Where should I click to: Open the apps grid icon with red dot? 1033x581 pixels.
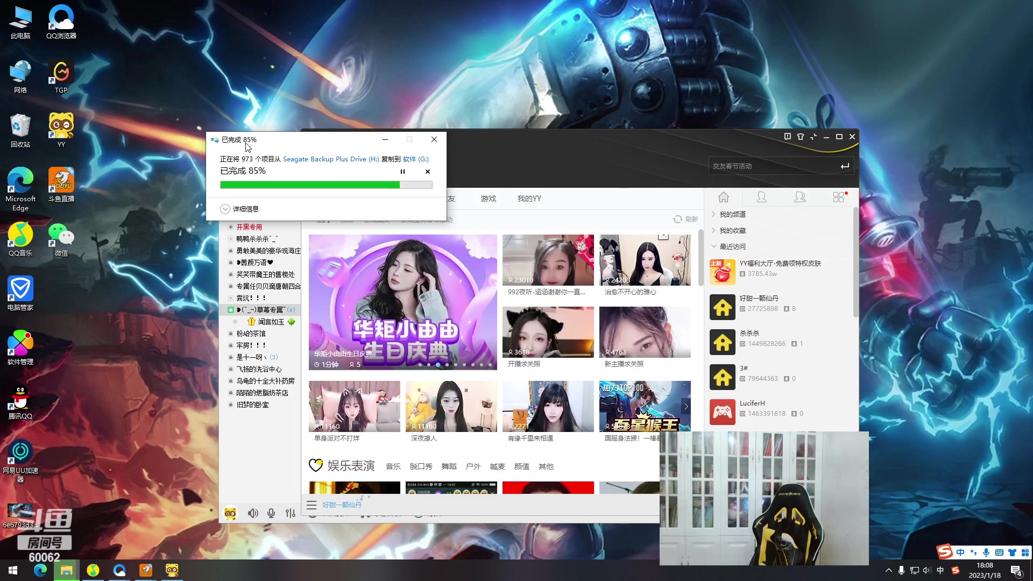pyautogui.click(x=839, y=197)
